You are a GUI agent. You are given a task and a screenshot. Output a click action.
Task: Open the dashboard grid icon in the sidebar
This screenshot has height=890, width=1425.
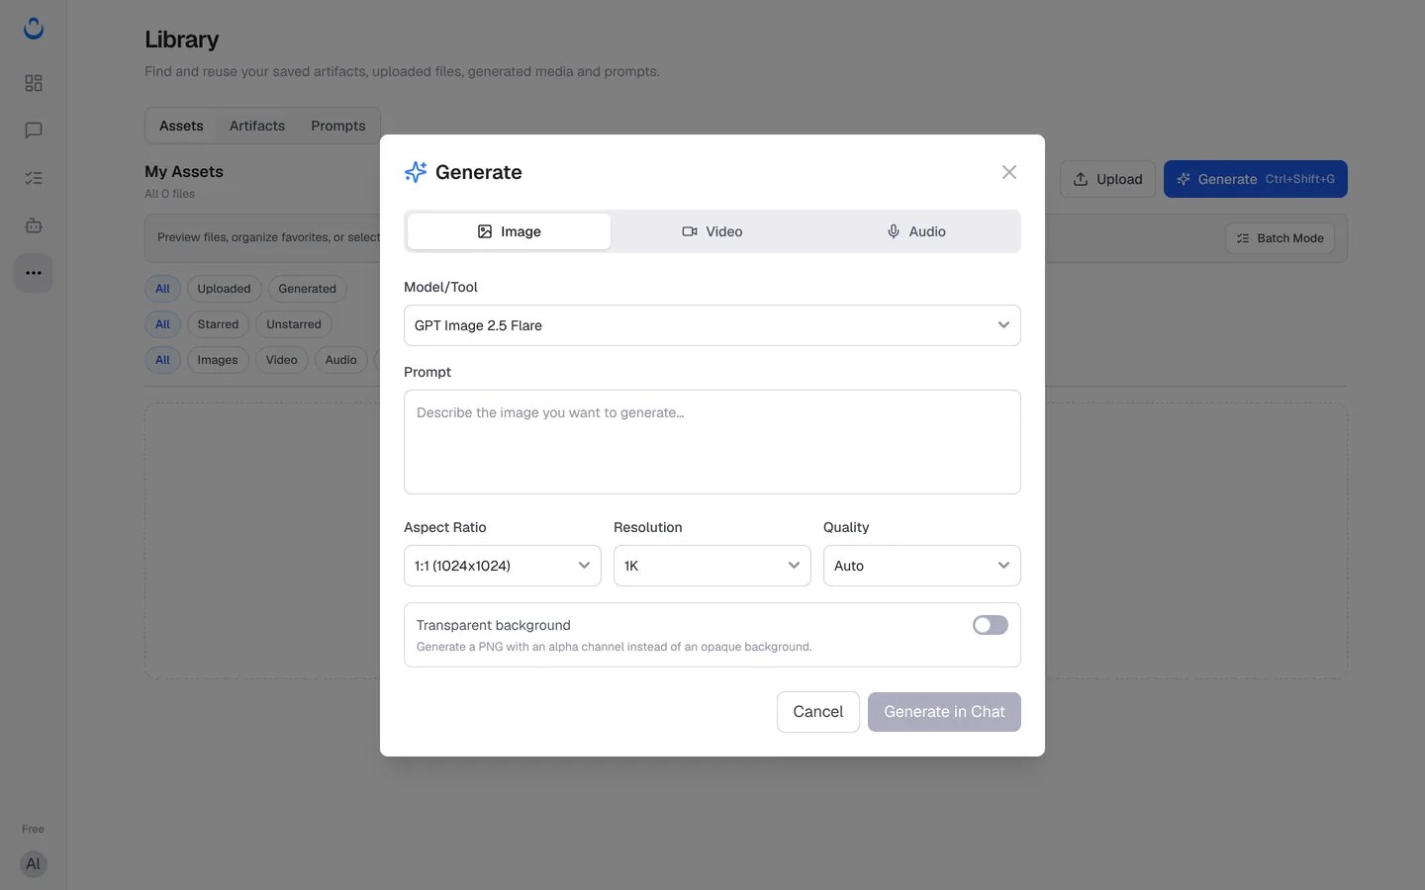pyautogui.click(x=34, y=83)
